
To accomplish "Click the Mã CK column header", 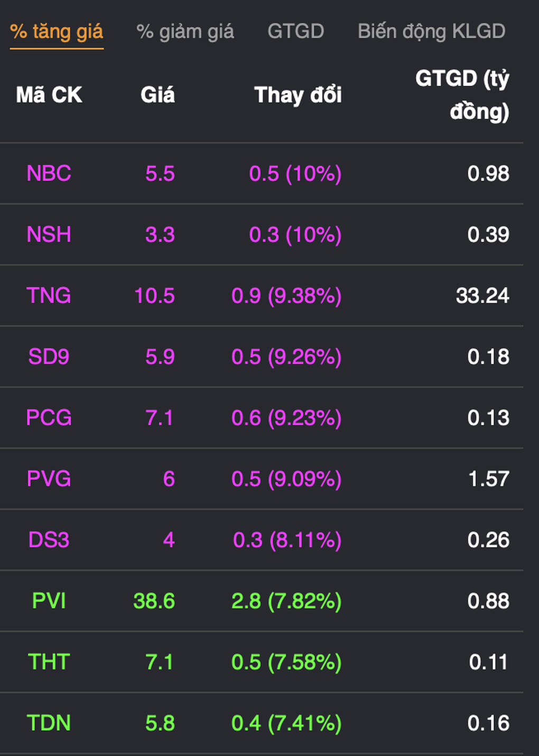I will pyautogui.click(x=49, y=95).
